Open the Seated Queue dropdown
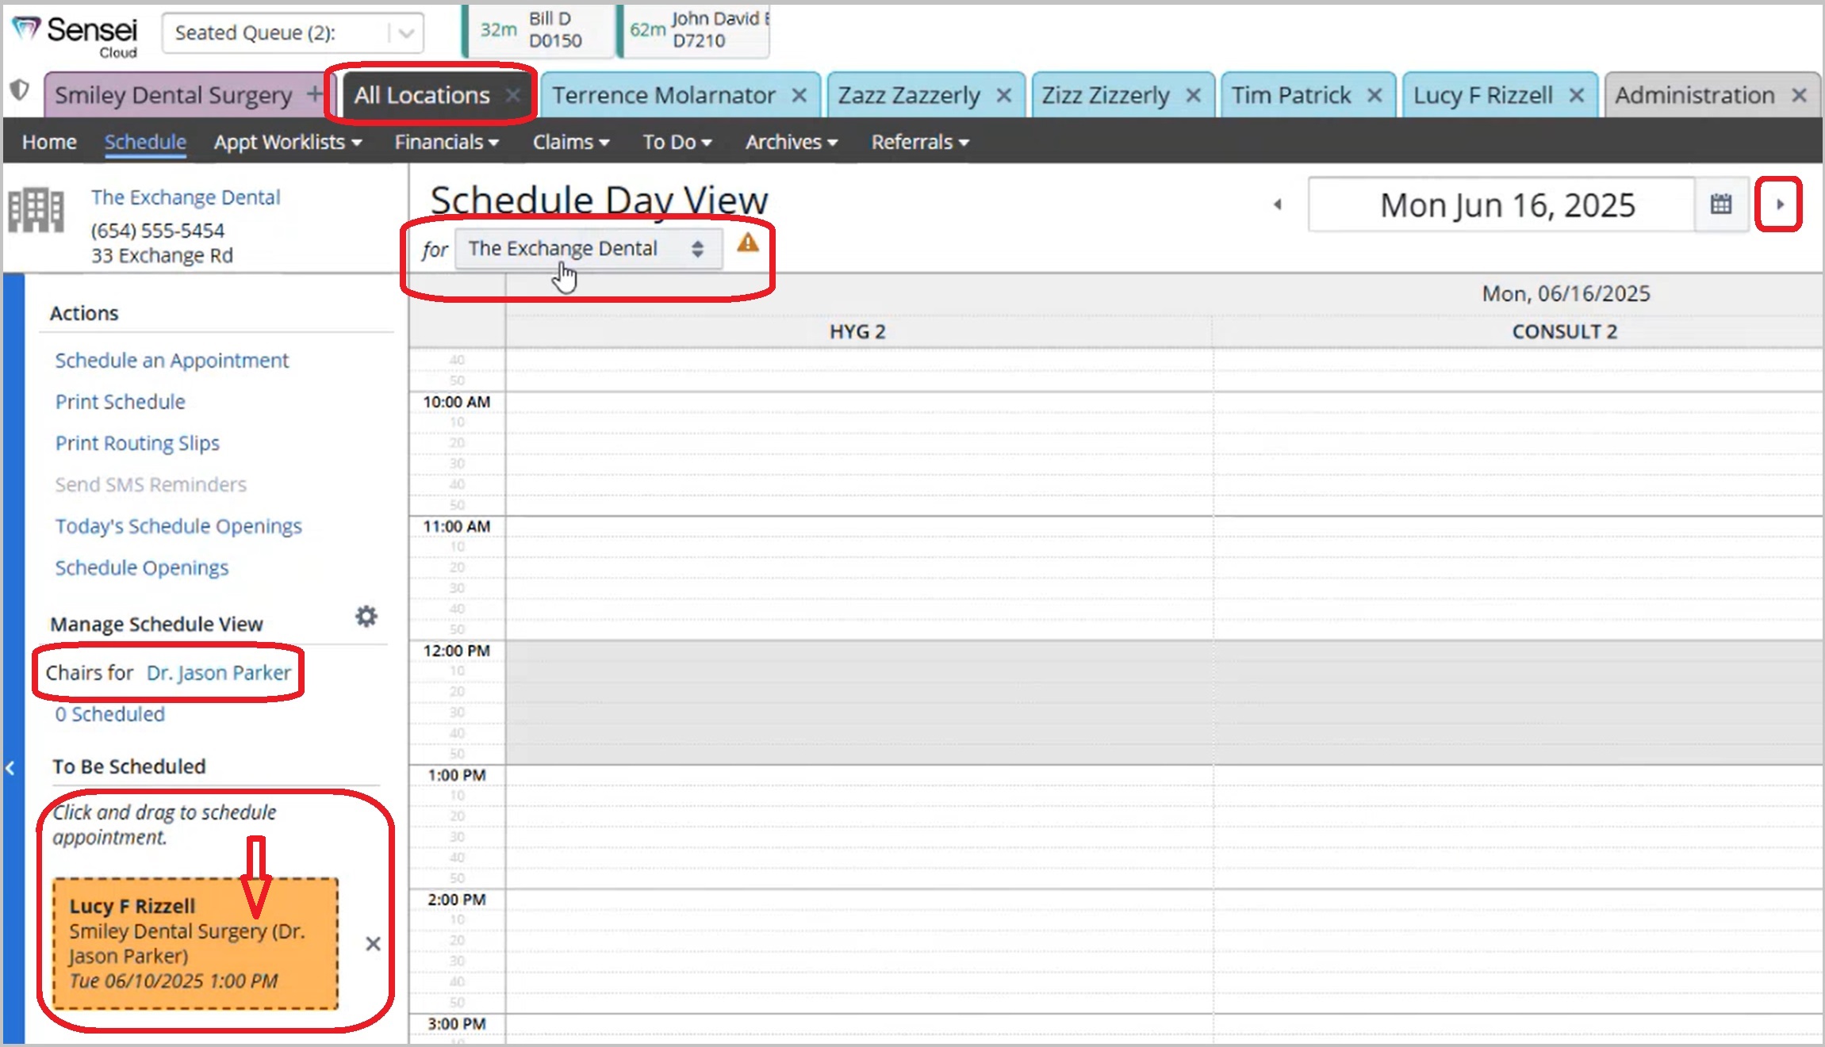The width and height of the screenshot is (1825, 1047). [x=293, y=33]
